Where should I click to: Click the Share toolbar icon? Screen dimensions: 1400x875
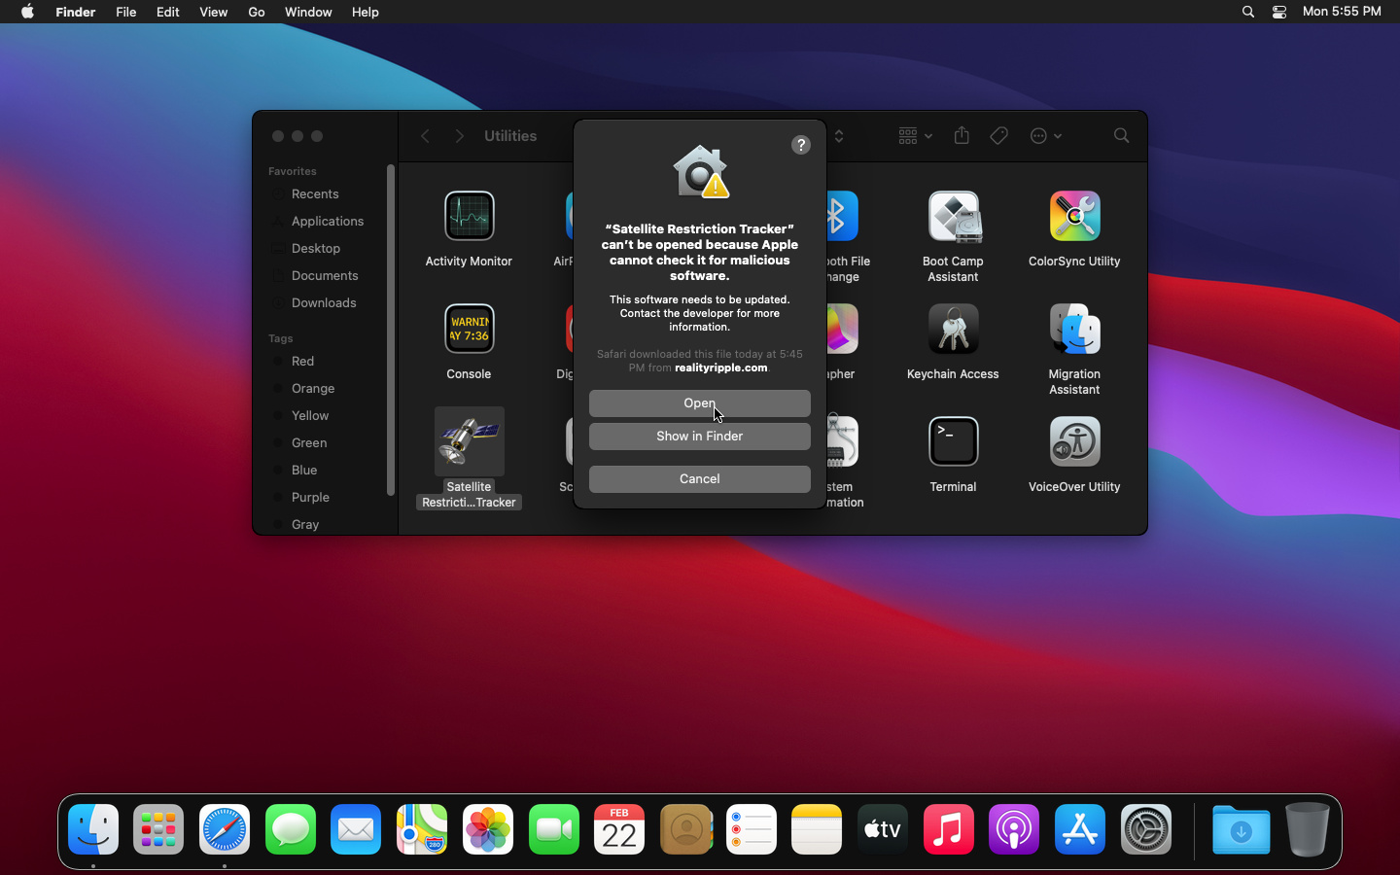[962, 136]
